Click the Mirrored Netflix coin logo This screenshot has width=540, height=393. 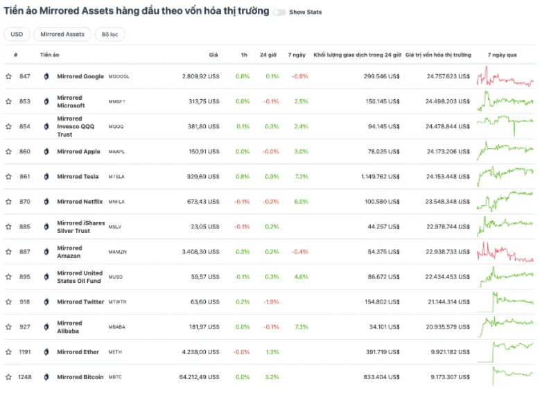click(46, 202)
